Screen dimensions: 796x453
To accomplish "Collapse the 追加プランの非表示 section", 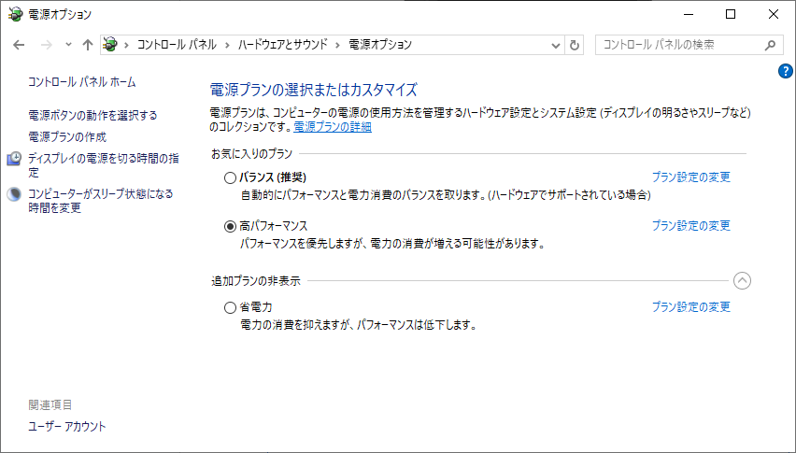I will [742, 279].
